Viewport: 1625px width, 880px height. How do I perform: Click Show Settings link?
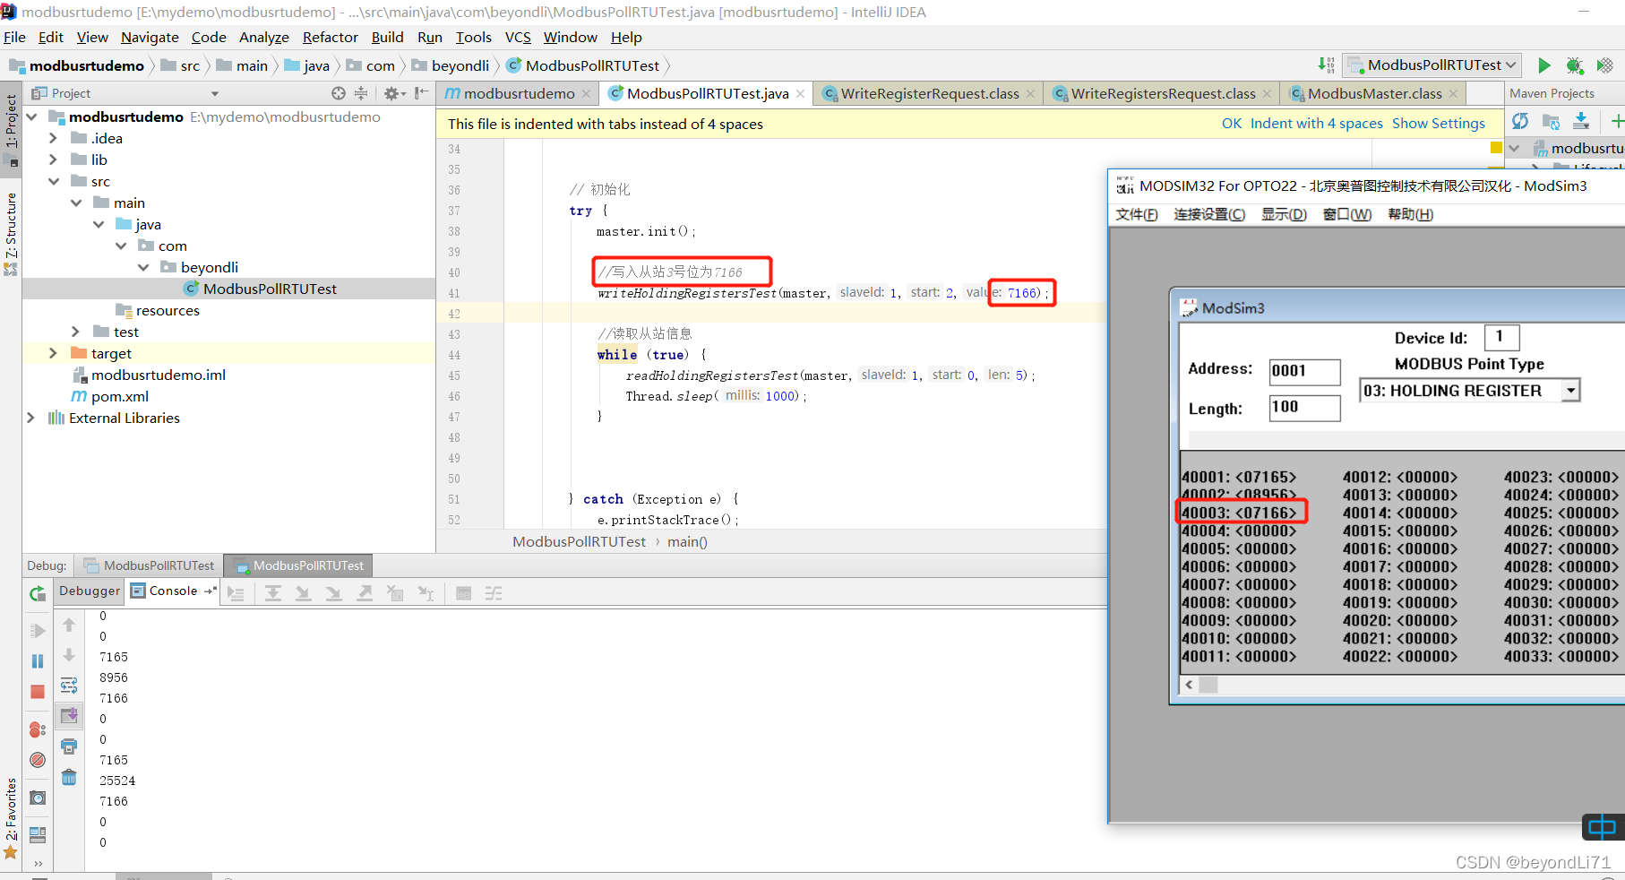tap(1439, 124)
